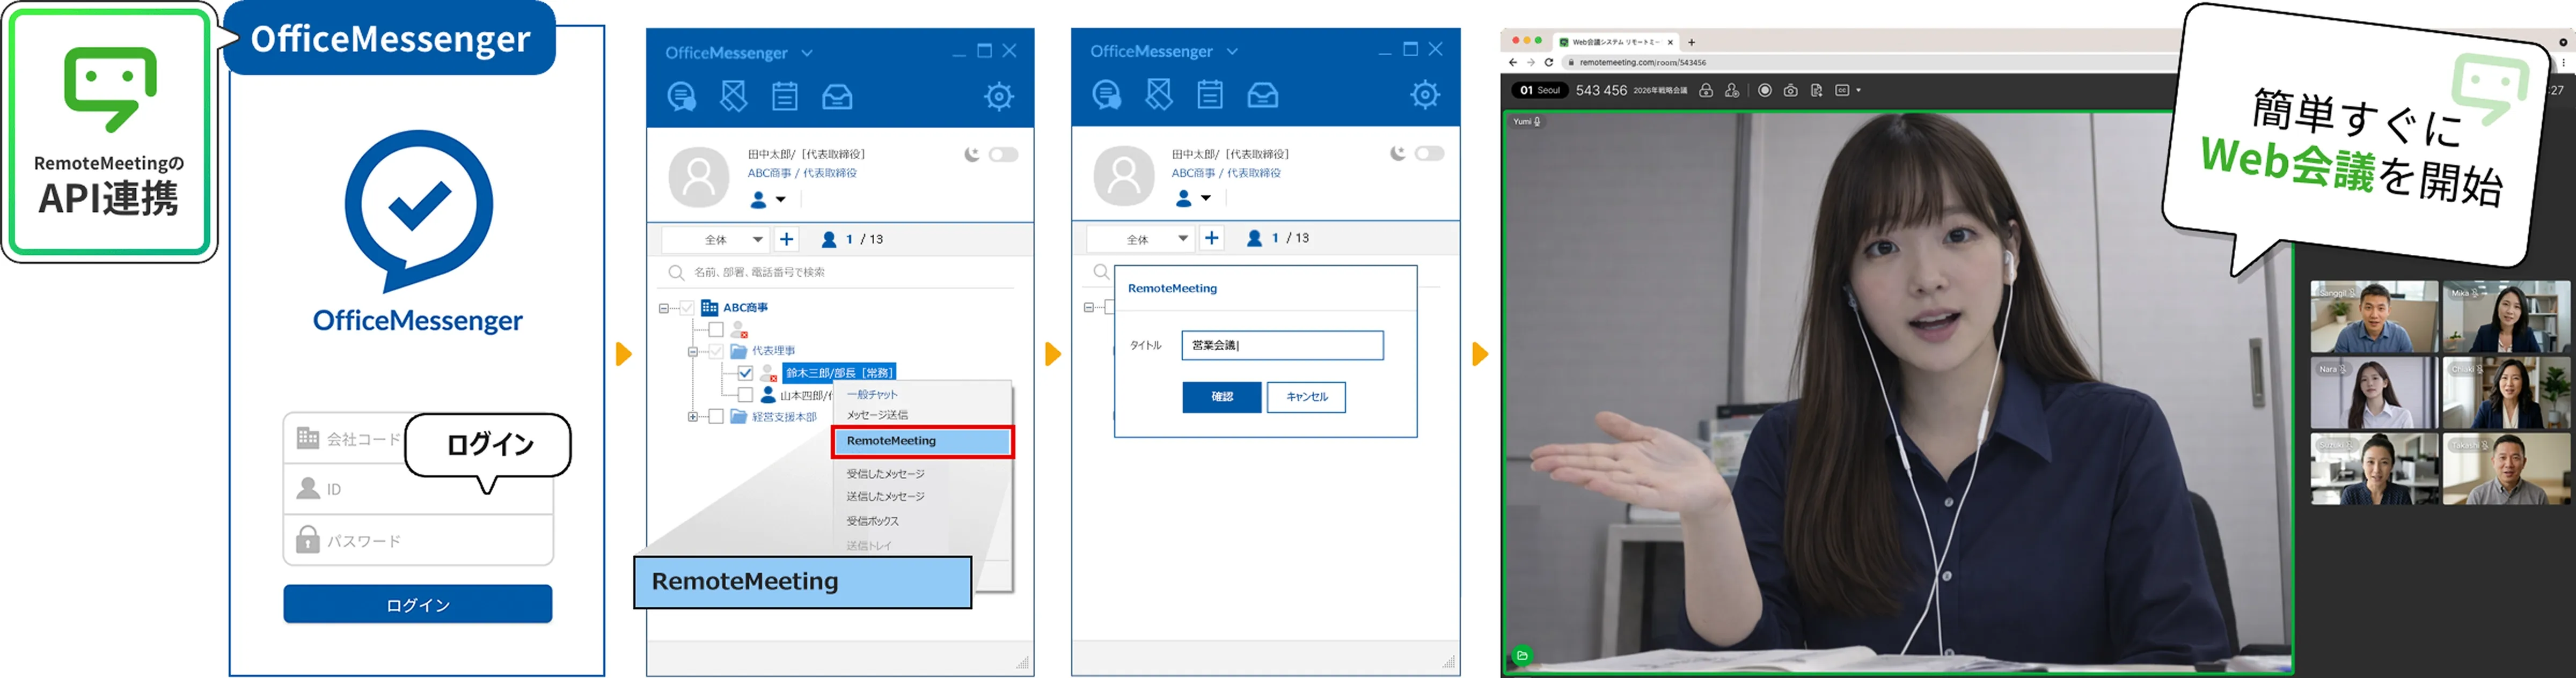Click the room lock icon in meeting toolbar

pos(1706,90)
